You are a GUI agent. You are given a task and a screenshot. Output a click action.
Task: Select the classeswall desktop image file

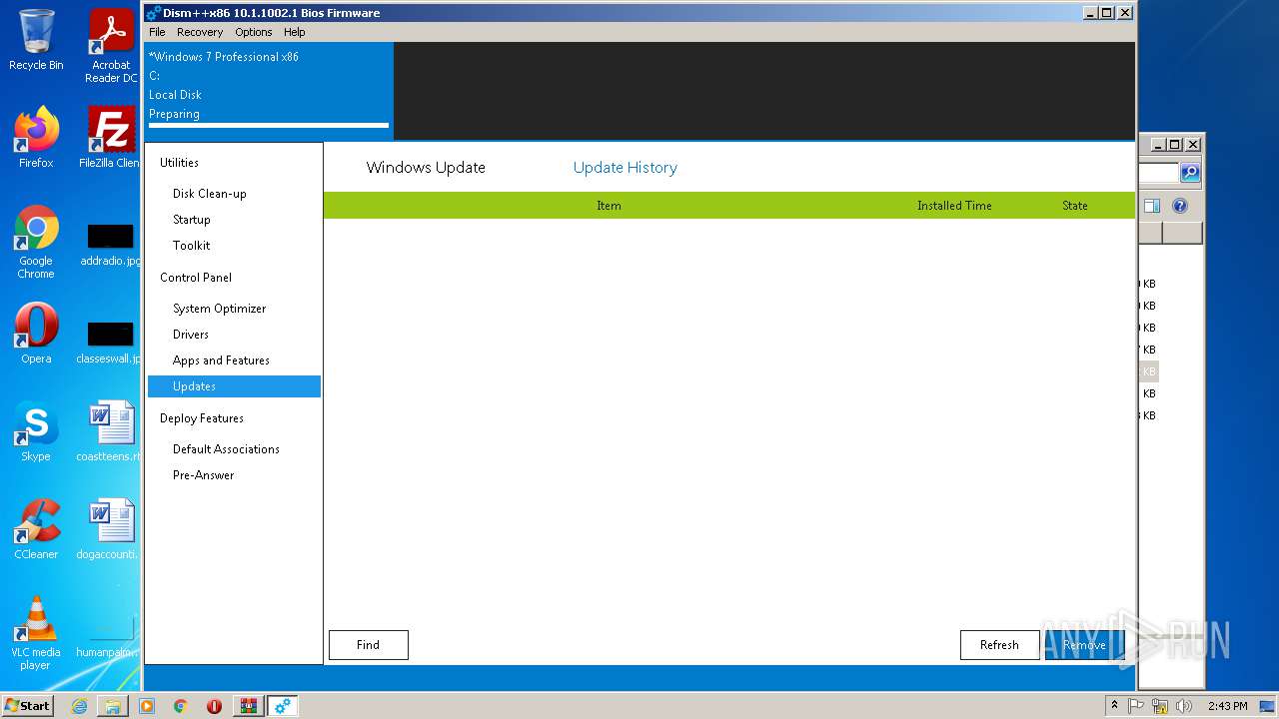tap(111, 343)
